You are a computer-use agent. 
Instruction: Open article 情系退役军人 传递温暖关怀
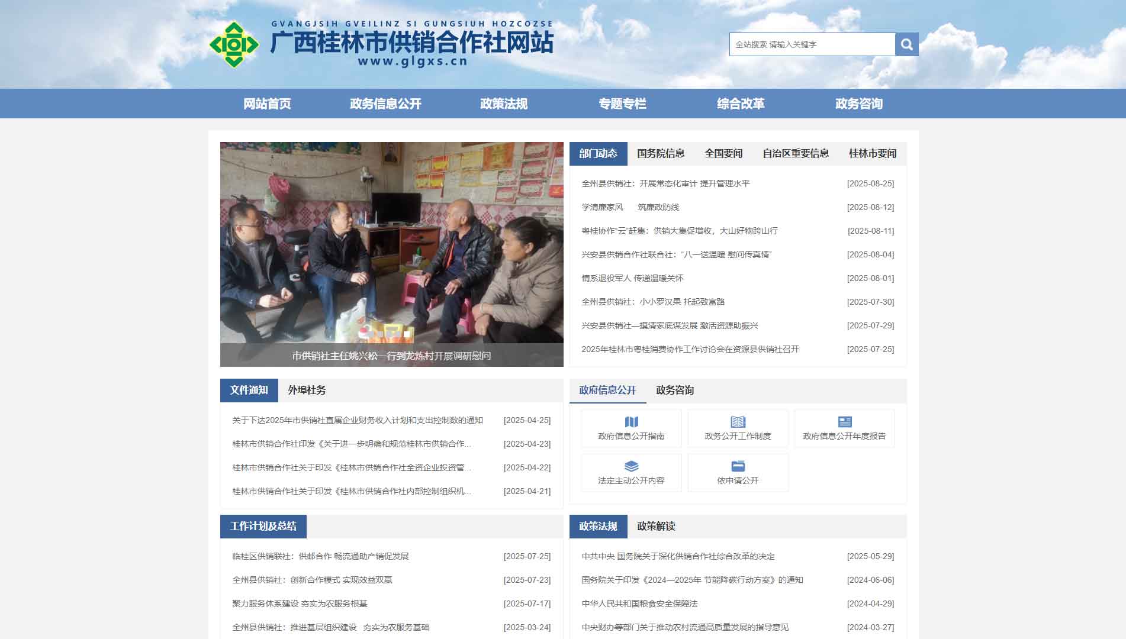(632, 278)
